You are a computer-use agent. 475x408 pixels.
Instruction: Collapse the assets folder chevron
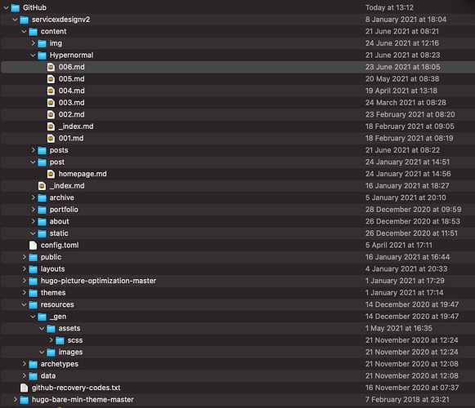click(x=42, y=329)
